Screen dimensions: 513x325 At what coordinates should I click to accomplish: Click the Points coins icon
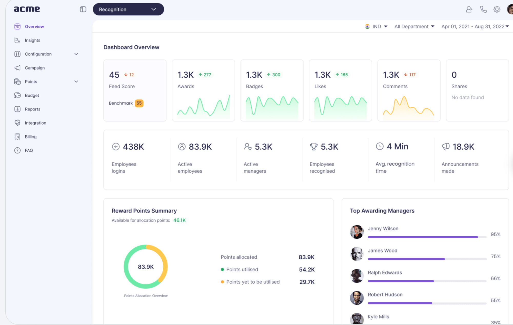pyautogui.click(x=17, y=82)
